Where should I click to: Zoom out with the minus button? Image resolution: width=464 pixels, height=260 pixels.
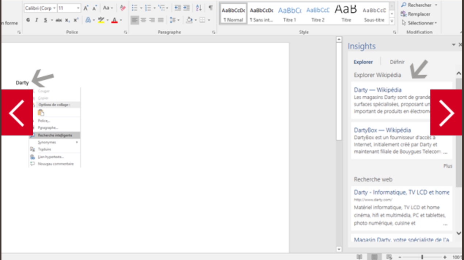400,257
